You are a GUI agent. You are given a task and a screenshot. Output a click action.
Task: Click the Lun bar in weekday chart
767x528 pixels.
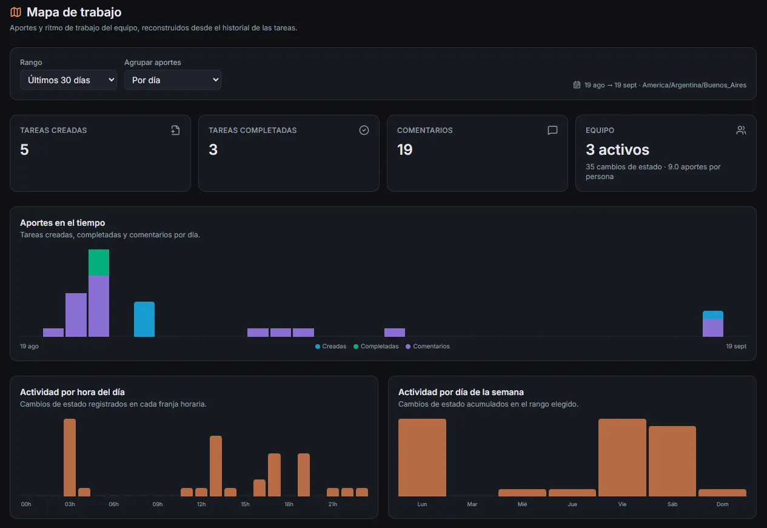coord(422,458)
